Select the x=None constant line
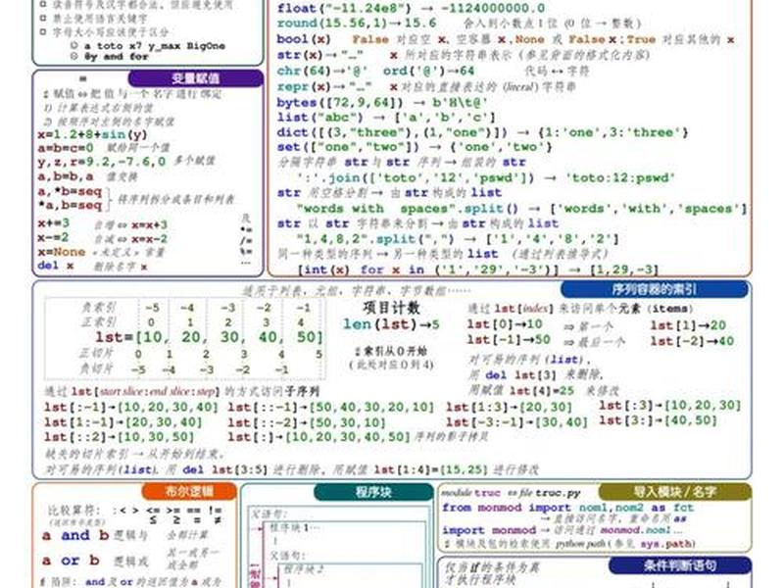 coord(62,252)
